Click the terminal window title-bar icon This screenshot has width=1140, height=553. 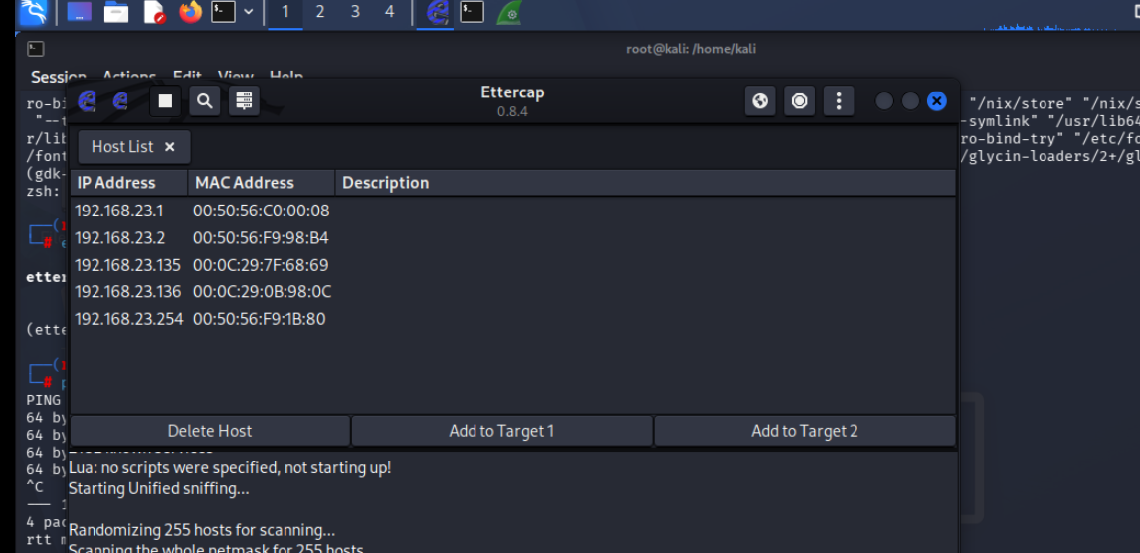click(x=36, y=49)
